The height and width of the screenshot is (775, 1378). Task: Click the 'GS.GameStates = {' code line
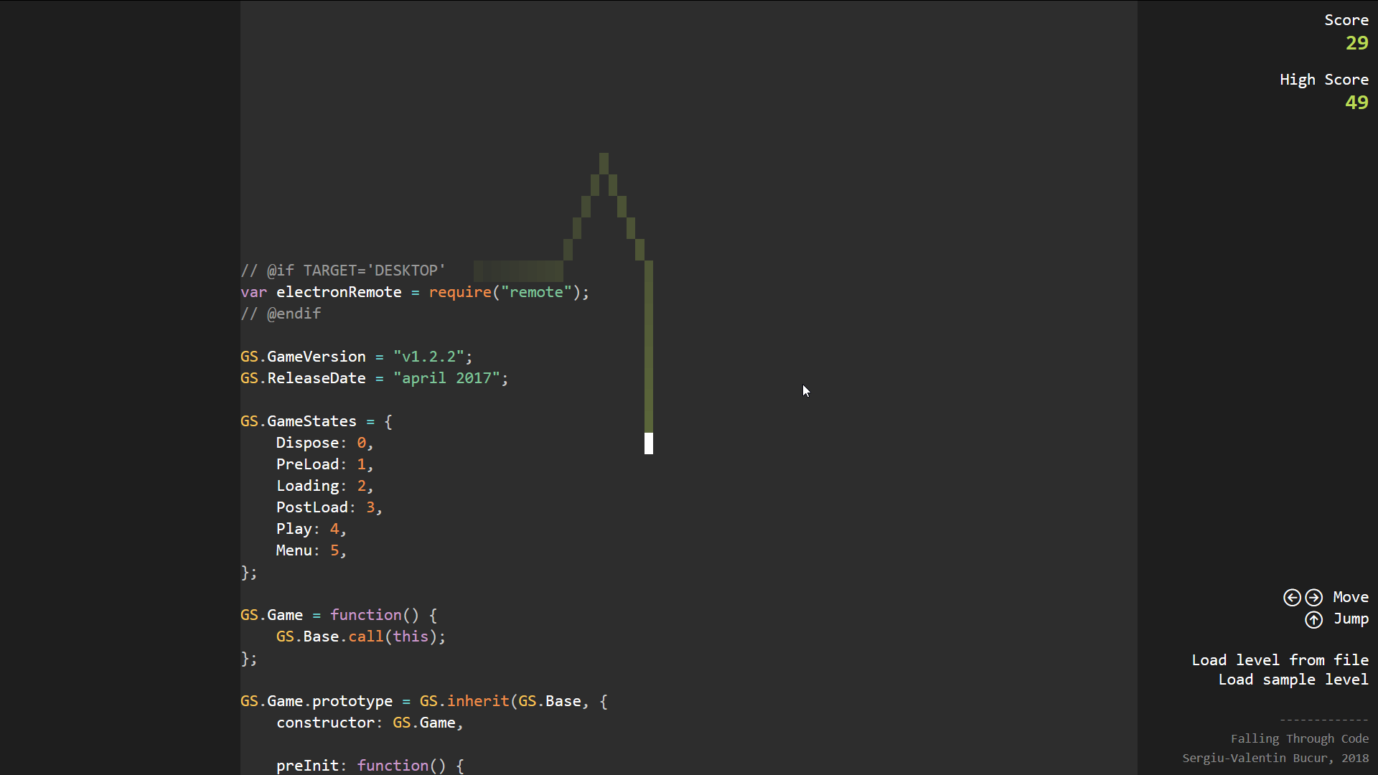pos(316,421)
